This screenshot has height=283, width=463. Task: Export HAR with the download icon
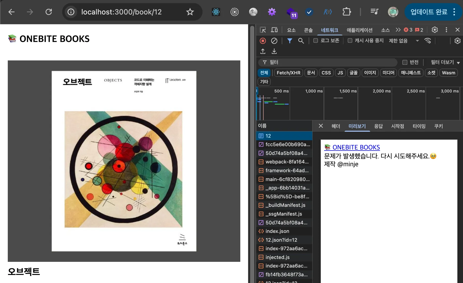pos(274,51)
